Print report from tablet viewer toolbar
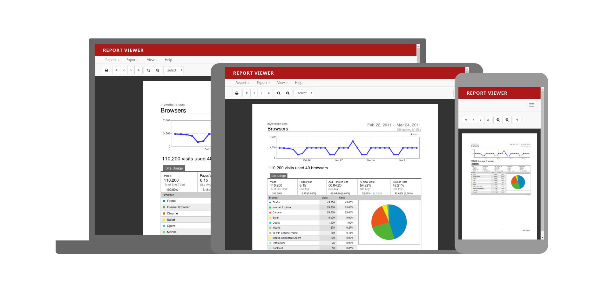This screenshot has height=290, width=609. tap(237, 93)
